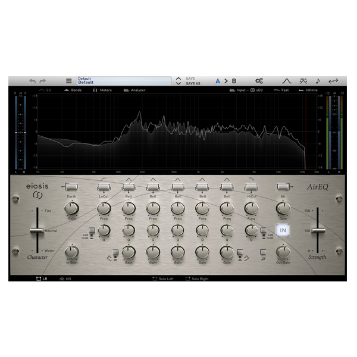Viewport: 357px width, 357px height.
Task: Click the undo arrow in the toolbar
Action: point(33,81)
